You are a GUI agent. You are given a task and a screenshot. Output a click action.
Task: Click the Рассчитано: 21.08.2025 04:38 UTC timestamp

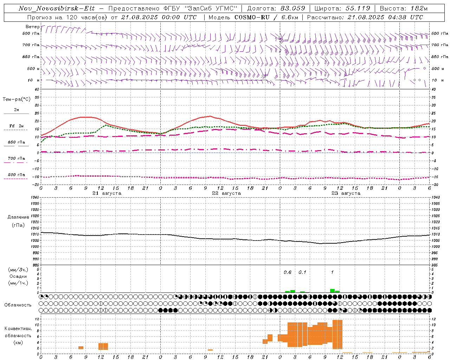365,17
